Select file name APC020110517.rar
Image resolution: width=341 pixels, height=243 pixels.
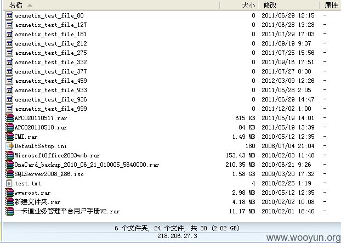(41, 118)
